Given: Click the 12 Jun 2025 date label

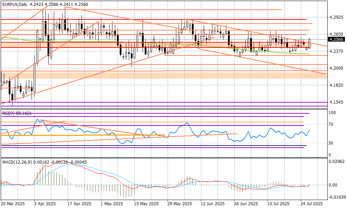Looking at the screenshot, I should 212,203.
